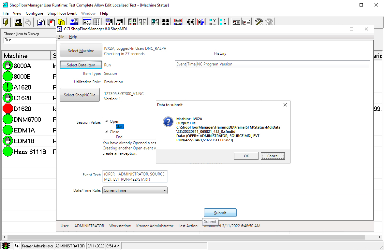Click the documents with blue machine icon
Screen dimensions: 384x250
[x=41, y=22]
